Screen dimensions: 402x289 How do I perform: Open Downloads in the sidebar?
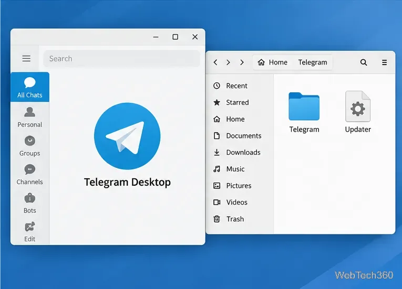[237, 152]
